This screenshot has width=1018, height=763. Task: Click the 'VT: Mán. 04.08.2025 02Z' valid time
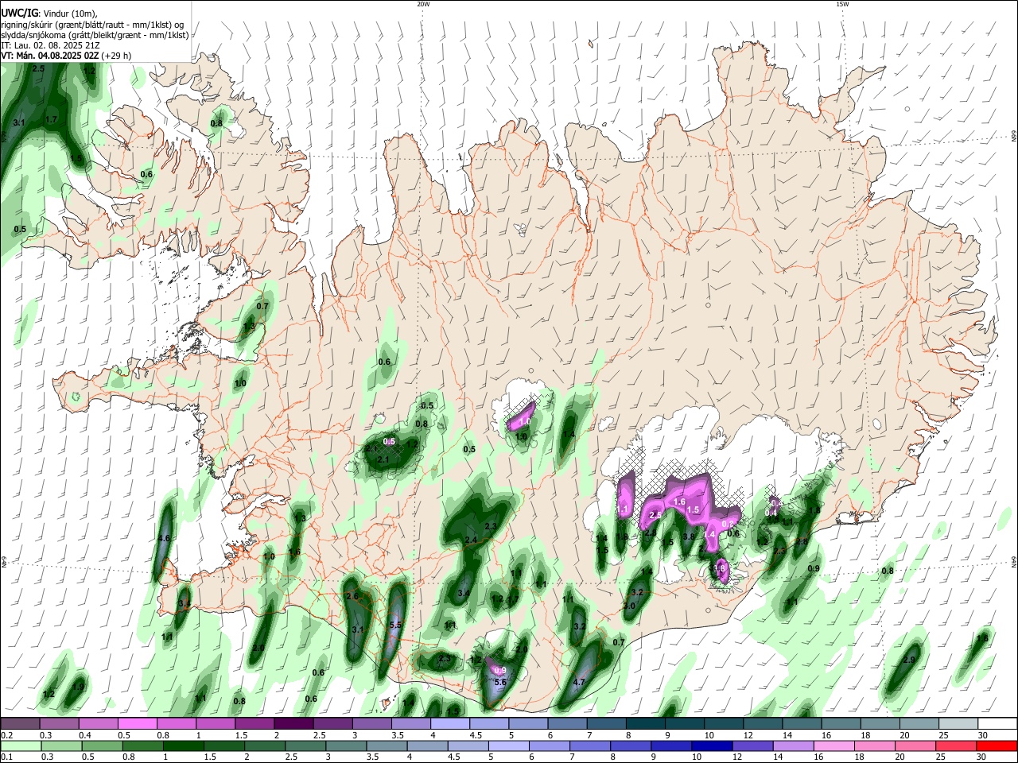tap(49, 56)
